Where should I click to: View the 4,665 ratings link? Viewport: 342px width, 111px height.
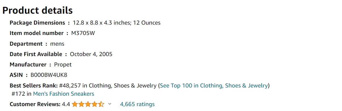[137, 104]
